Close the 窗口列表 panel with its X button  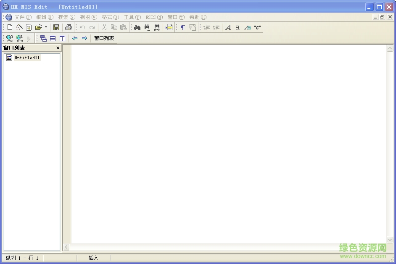[58, 48]
